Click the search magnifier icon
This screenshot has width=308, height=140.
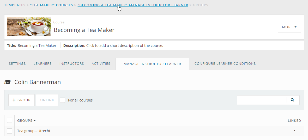click(292, 100)
